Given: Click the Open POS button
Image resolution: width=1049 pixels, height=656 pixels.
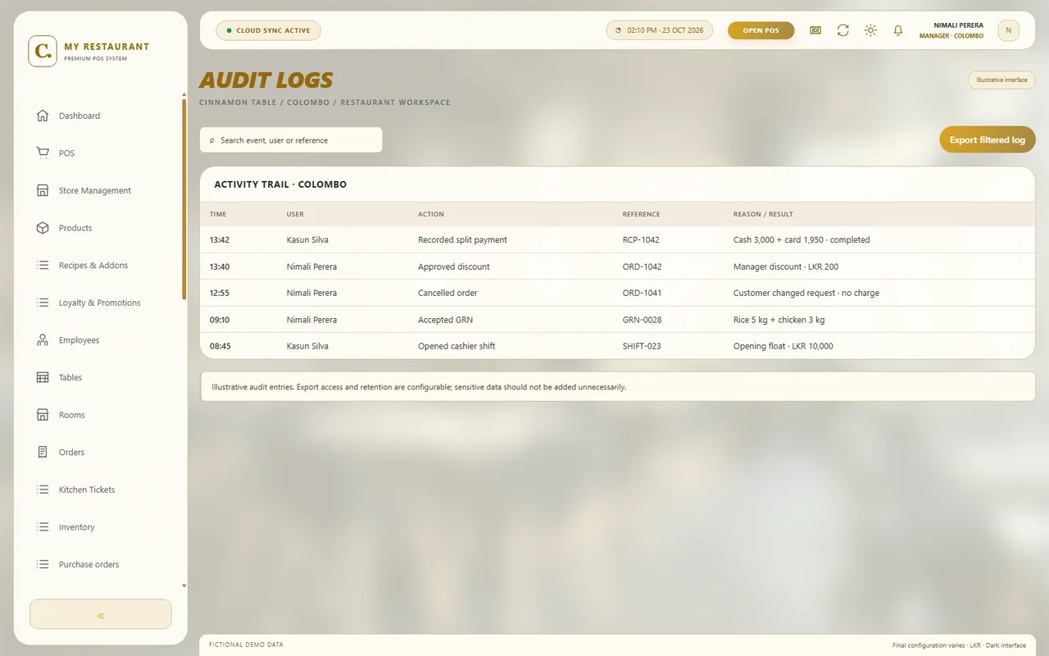Looking at the screenshot, I should point(761,30).
